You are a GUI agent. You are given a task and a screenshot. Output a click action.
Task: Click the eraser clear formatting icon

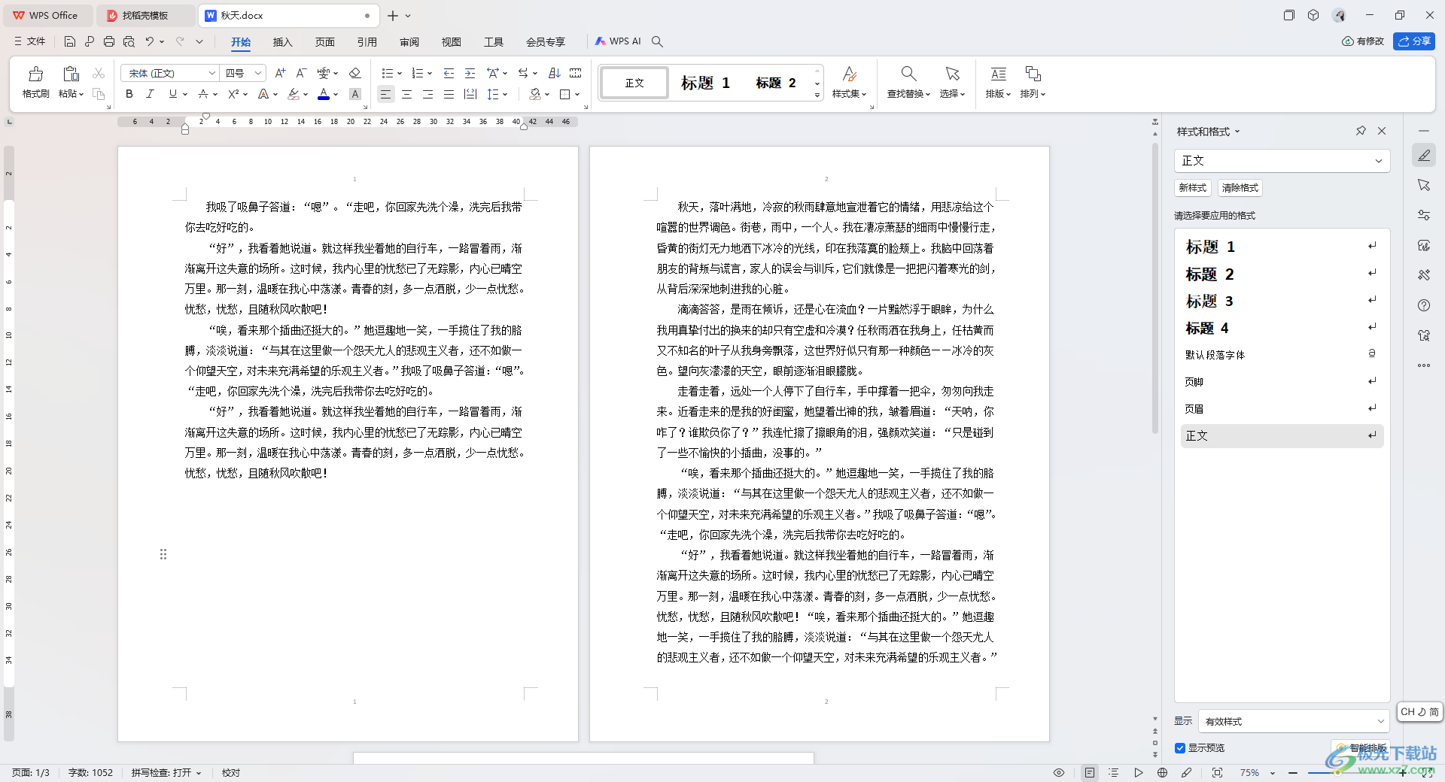pos(355,73)
